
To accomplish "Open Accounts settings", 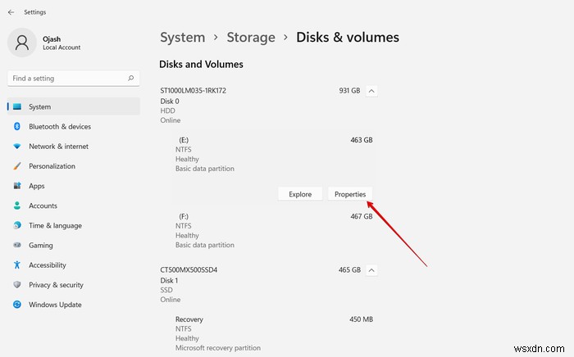I will pyautogui.click(x=43, y=206).
